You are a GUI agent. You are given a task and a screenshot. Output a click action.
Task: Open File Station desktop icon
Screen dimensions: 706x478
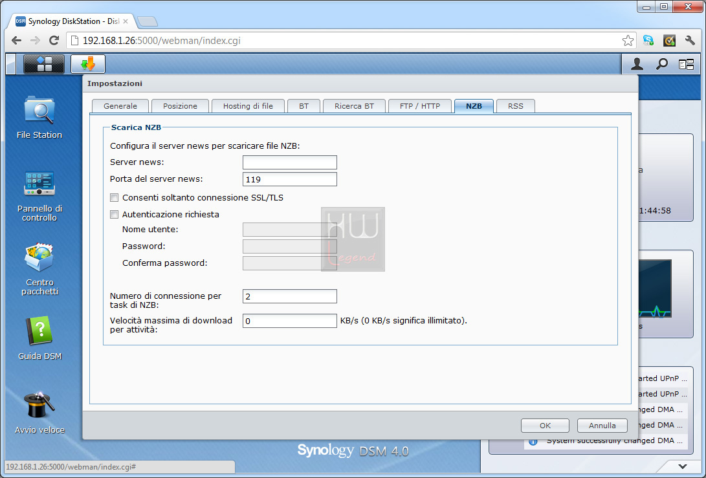[39, 118]
